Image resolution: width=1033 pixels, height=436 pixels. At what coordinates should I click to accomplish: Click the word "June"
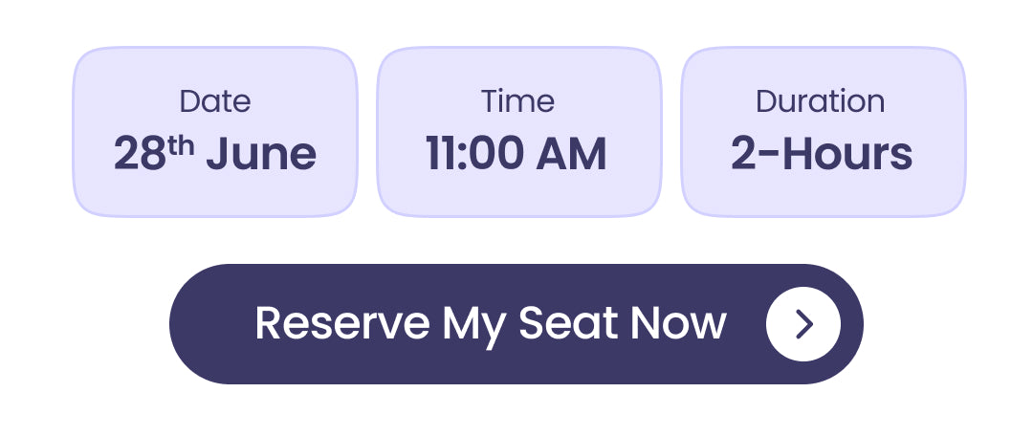click(260, 154)
